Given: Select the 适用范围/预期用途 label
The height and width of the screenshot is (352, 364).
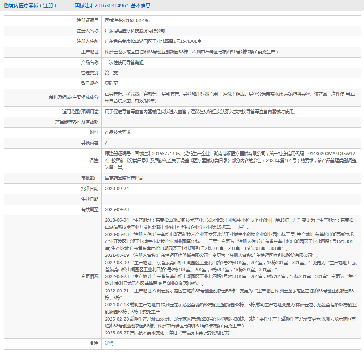Looking at the screenshot, I should pos(80,112).
